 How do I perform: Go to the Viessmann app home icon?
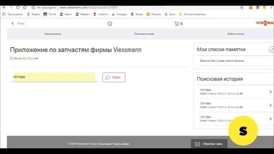(110, 24)
